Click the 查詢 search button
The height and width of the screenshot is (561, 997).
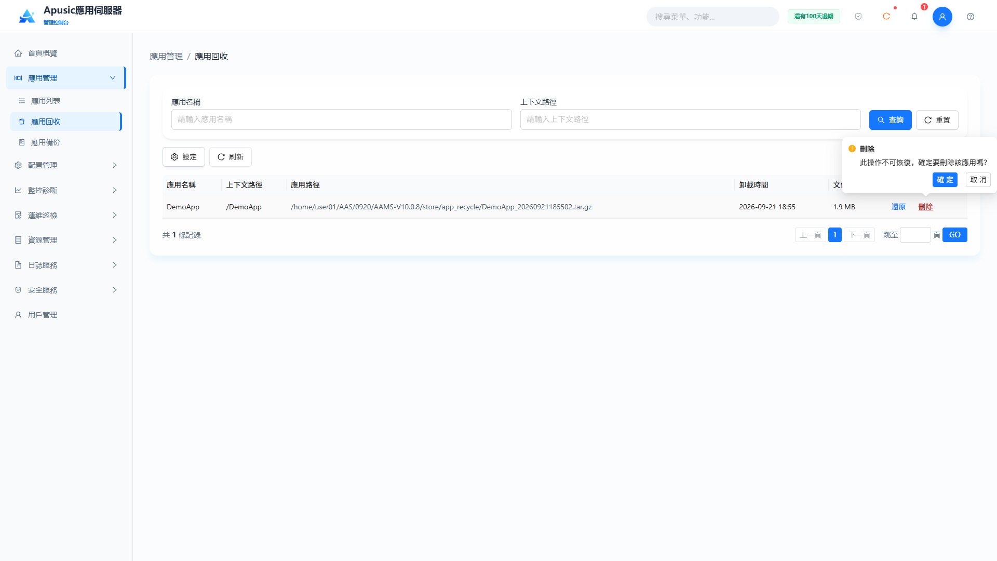(890, 120)
